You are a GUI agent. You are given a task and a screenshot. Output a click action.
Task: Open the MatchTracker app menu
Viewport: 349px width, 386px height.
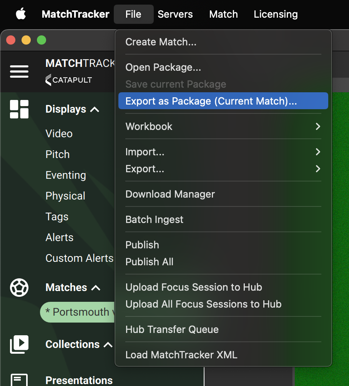point(76,14)
